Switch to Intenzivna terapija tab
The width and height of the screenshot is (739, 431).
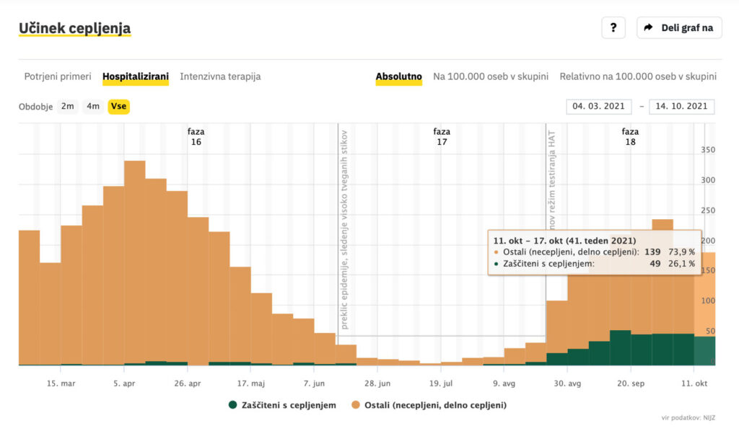[220, 76]
